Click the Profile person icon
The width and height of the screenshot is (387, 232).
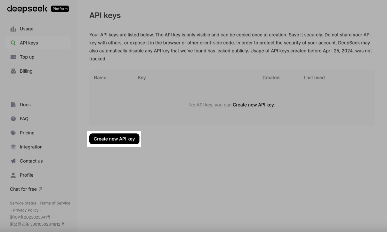pyautogui.click(x=13, y=175)
